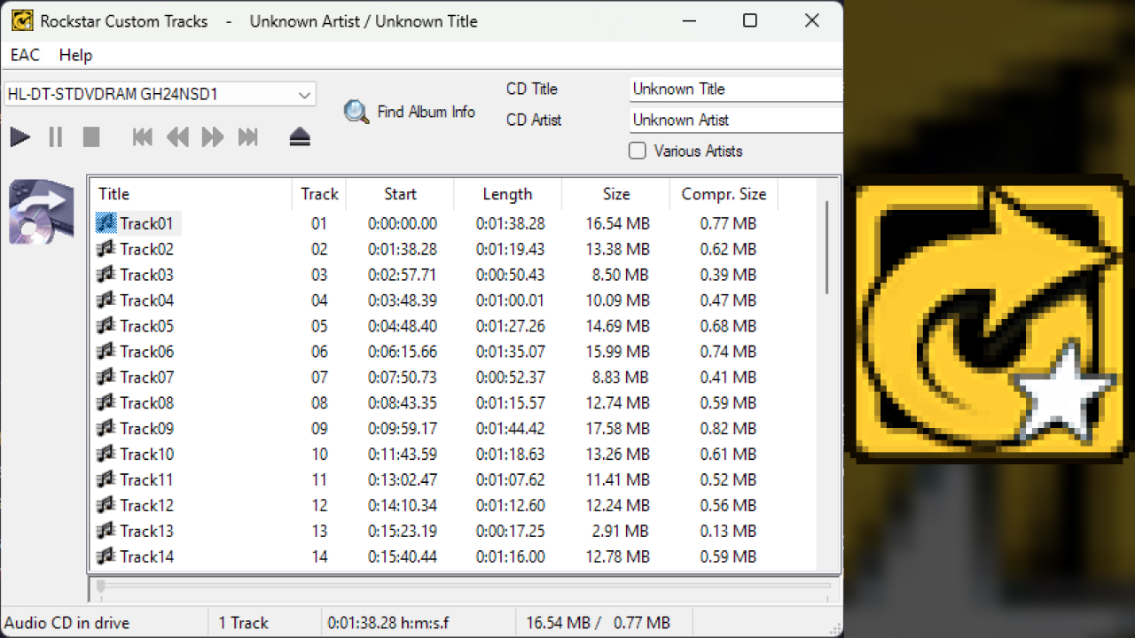1135x638 pixels.
Task: Click the music note icon for Track09
Action: pyautogui.click(x=106, y=429)
